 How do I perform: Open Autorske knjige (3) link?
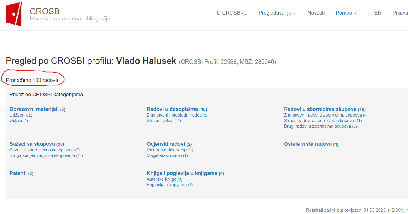pos(165,179)
